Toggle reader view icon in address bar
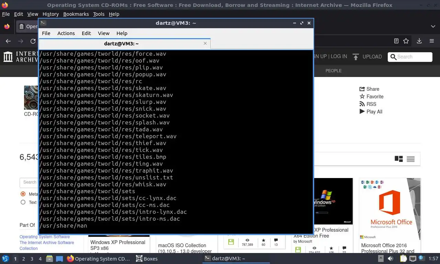 396,41
